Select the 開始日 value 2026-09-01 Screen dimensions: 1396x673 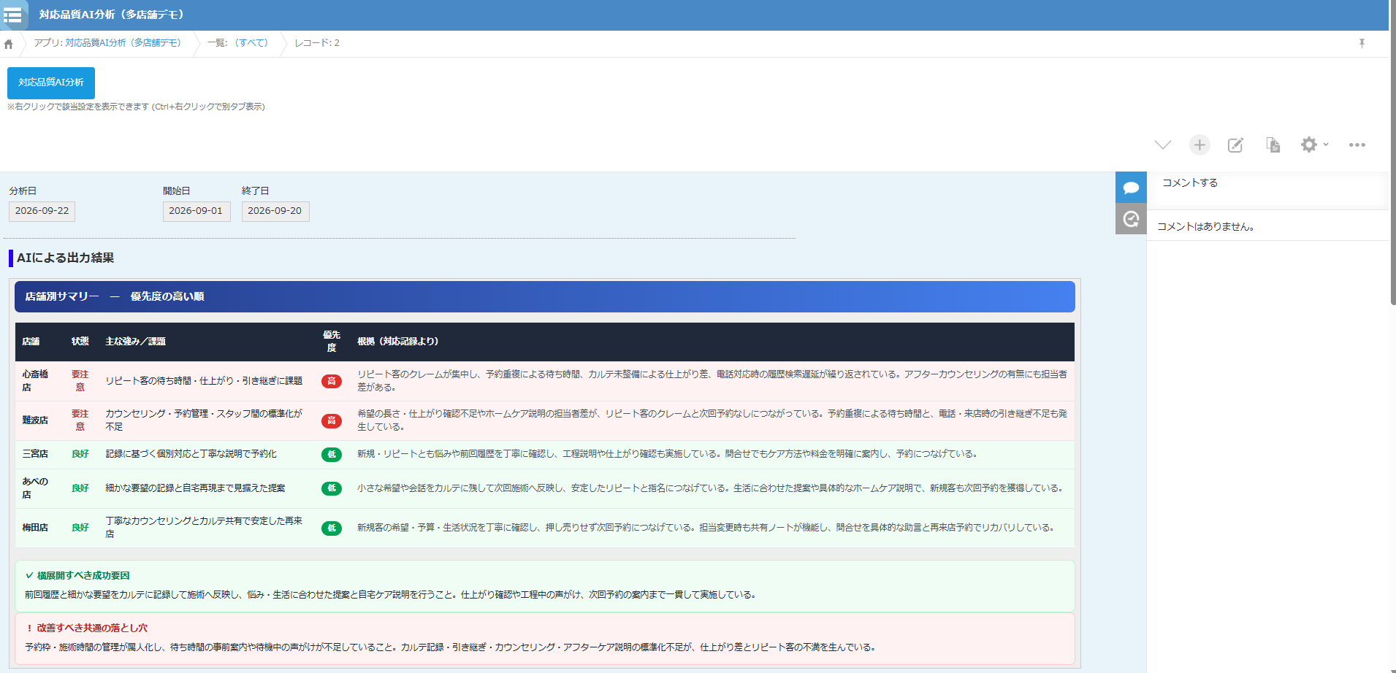(x=196, y=211)
